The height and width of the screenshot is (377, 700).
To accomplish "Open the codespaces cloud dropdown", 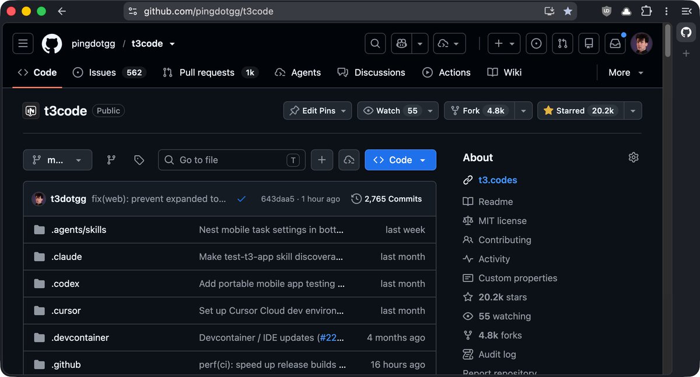I will point(450,43).
